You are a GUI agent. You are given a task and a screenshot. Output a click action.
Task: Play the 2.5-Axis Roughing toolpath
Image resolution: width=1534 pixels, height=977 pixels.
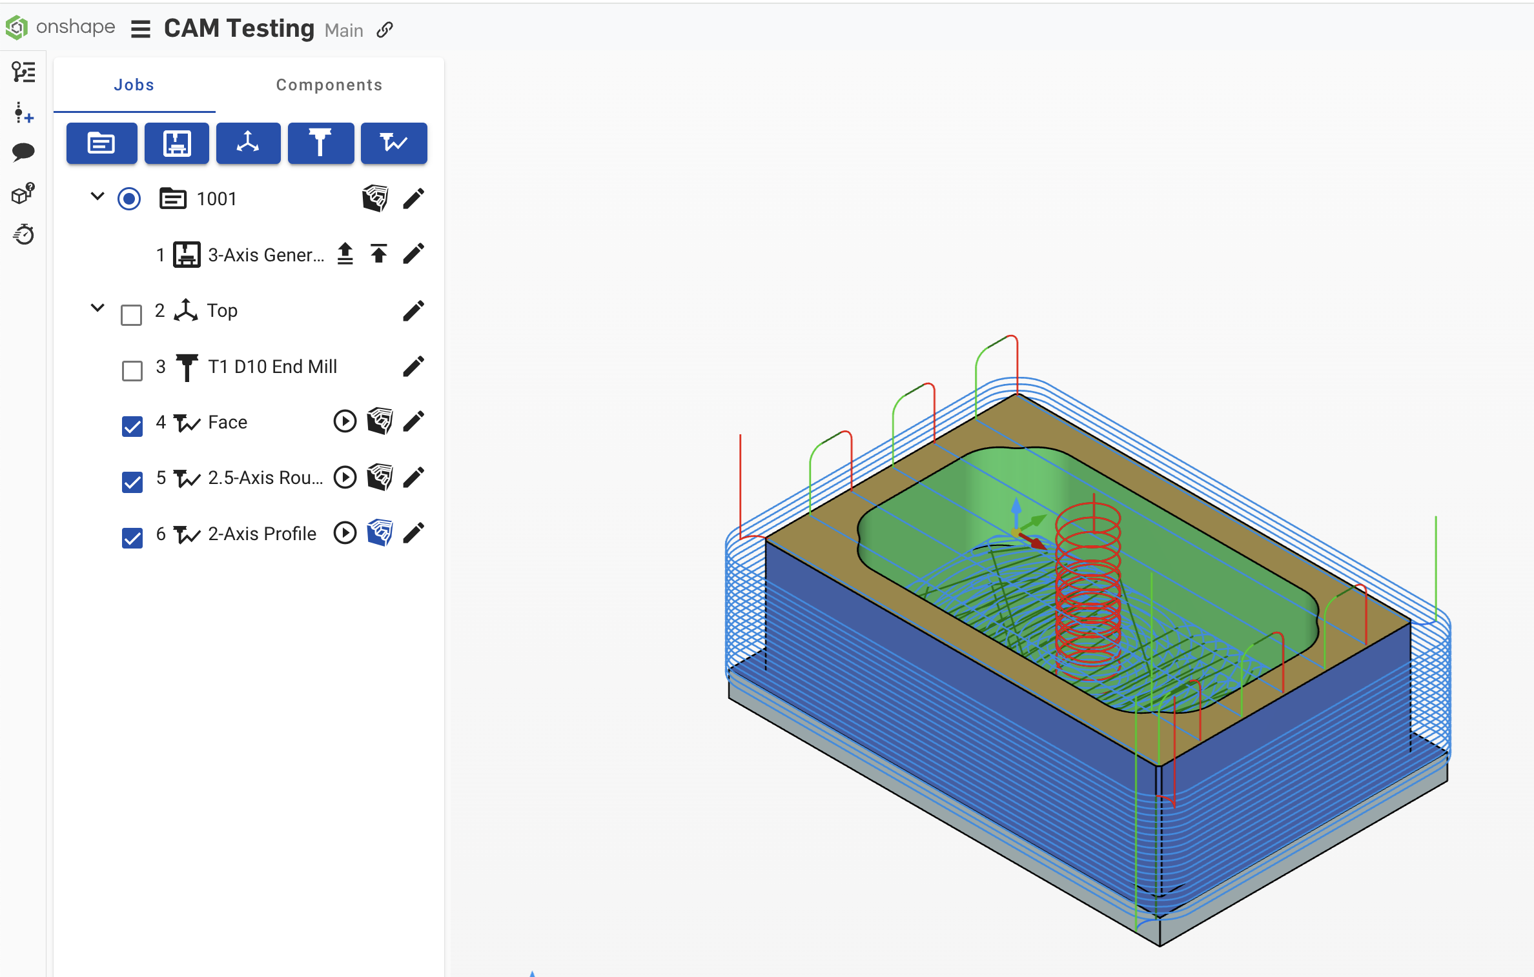345,478
